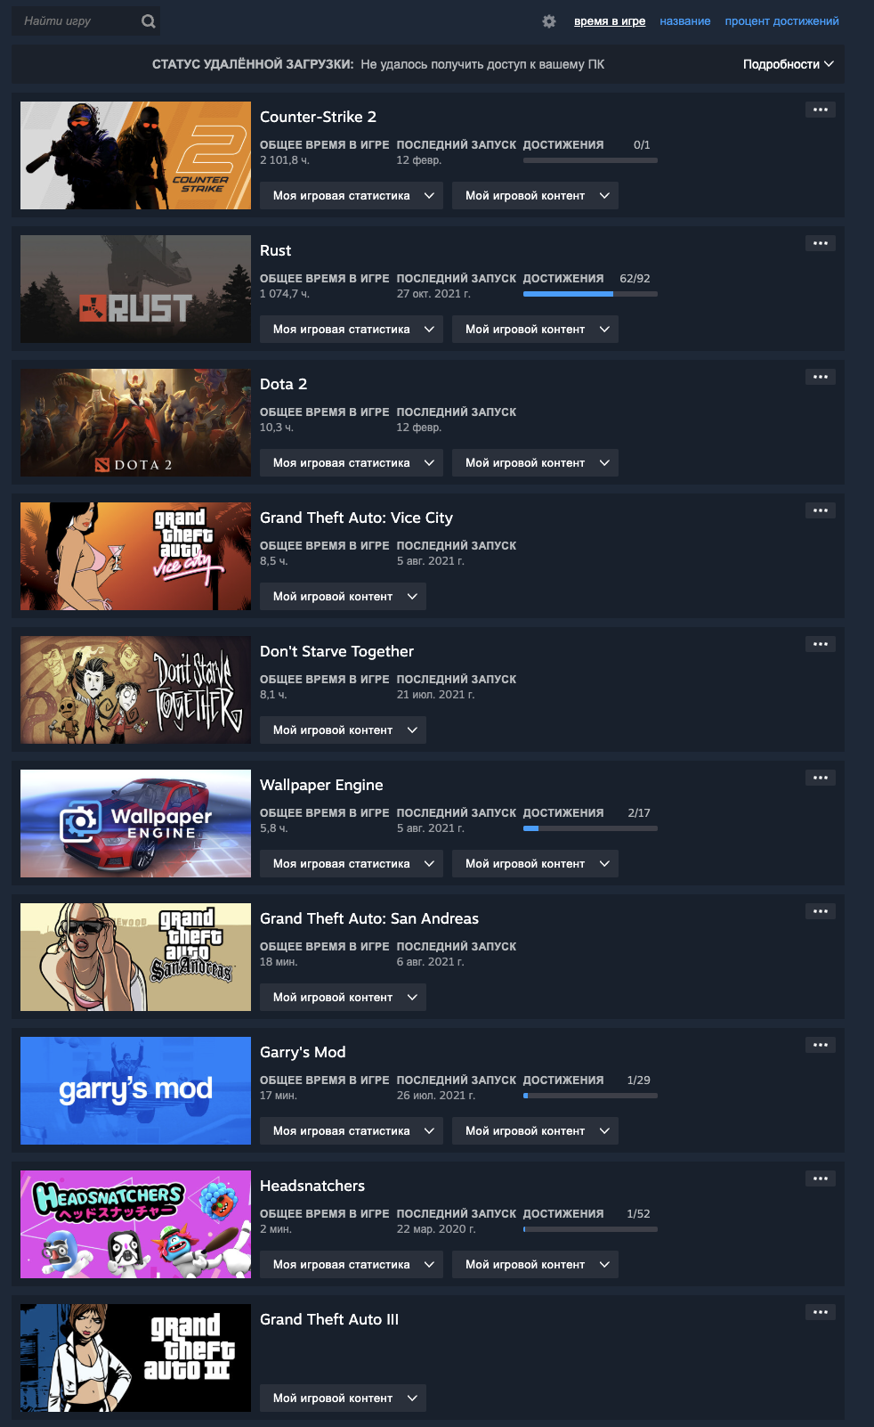Open the settings gear icon
Viewport: 874px width, 1427px height.
(549, 21)
